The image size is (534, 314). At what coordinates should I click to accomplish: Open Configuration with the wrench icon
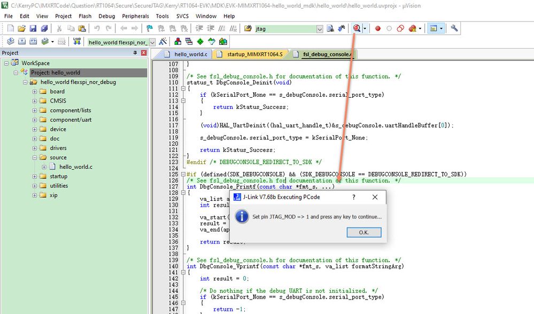(454, 29)
